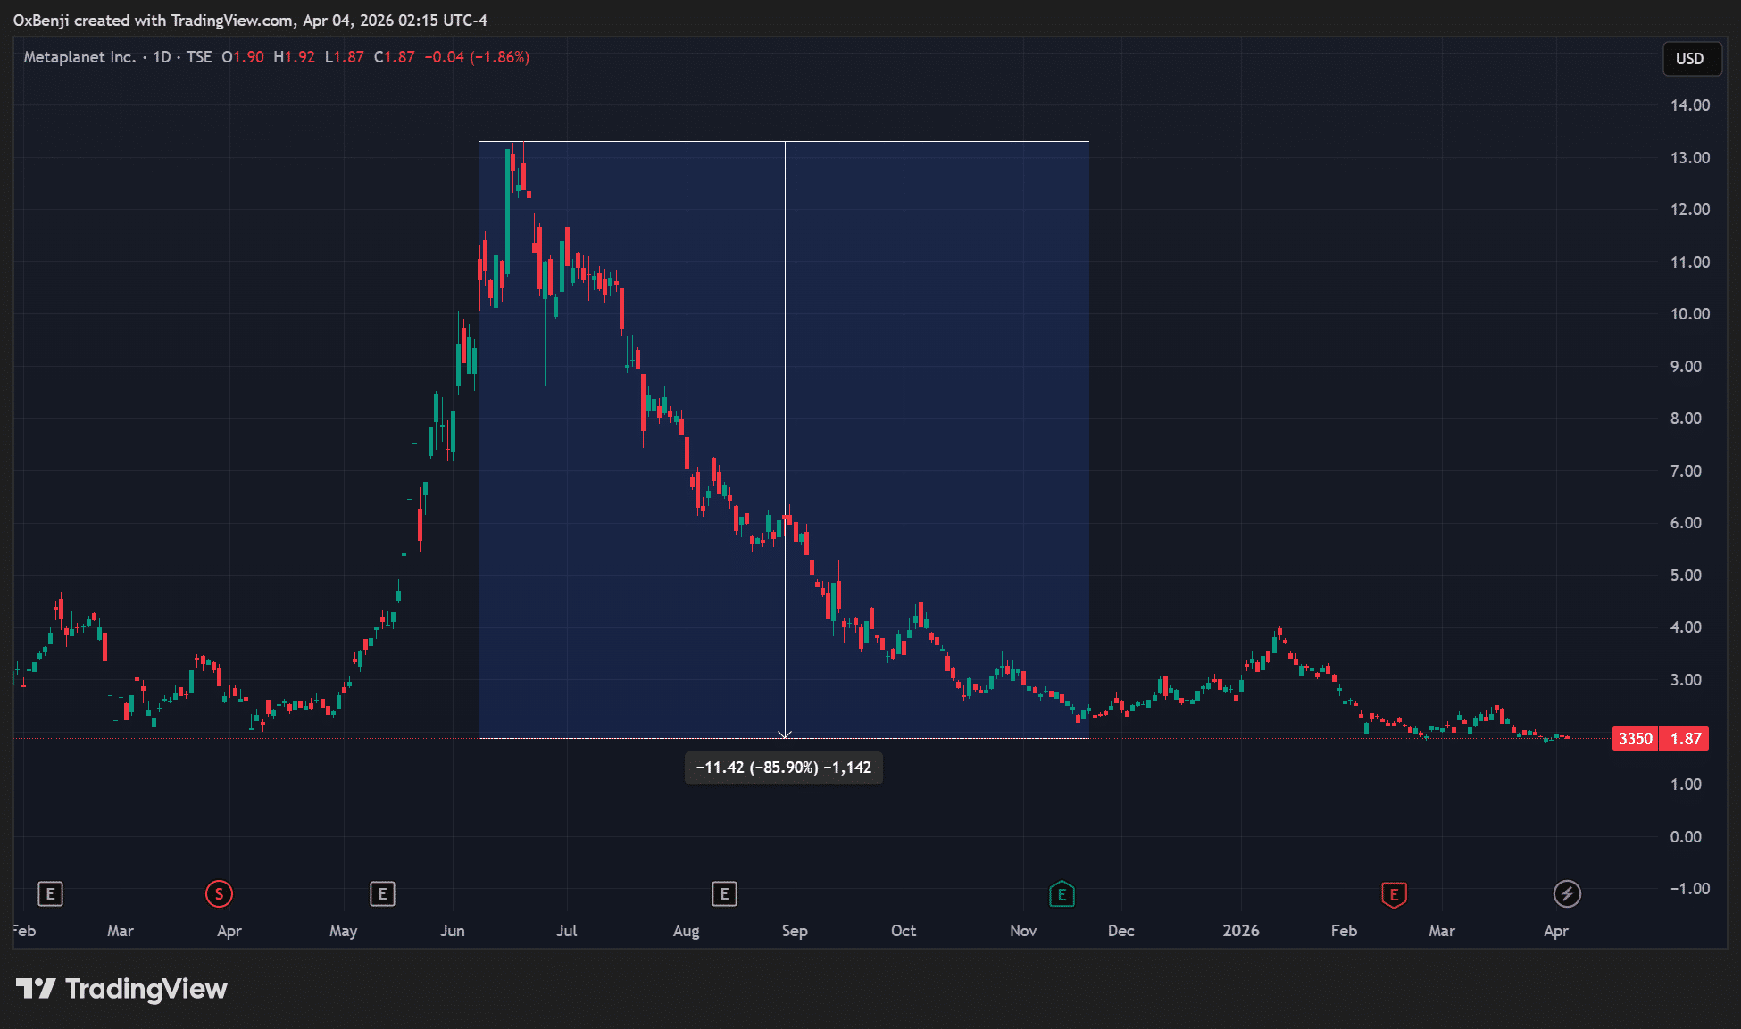The height and width of the screenshot is (1029, 1741).
Task: Click the red 1.87 current price label
Action: pos(1685,739)
